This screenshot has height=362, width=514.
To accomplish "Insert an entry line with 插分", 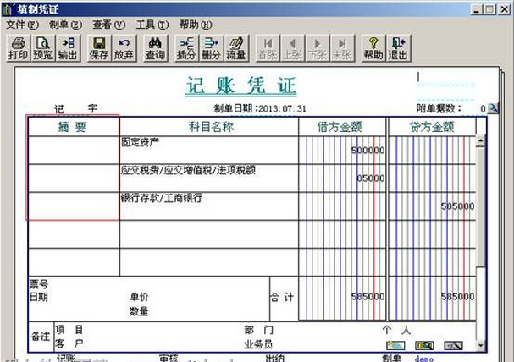I will [186, 47].
